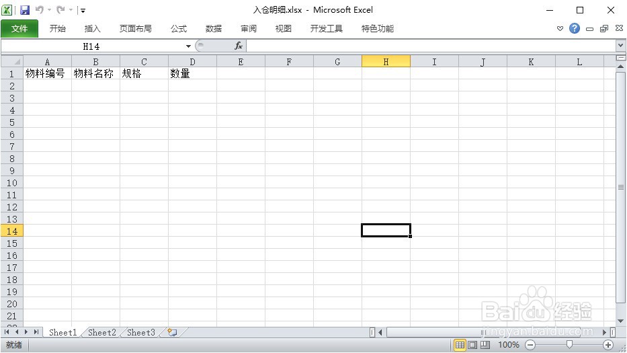
Task: Switch to the 开始 ribbon tab
Action: pyautogui.click(x=58, y=28)
